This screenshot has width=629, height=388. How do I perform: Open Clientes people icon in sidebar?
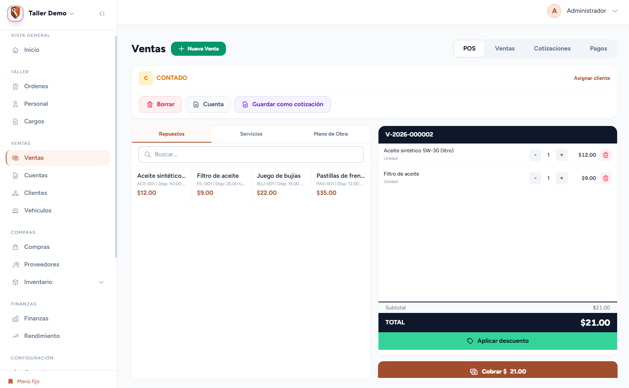(15, 193)
